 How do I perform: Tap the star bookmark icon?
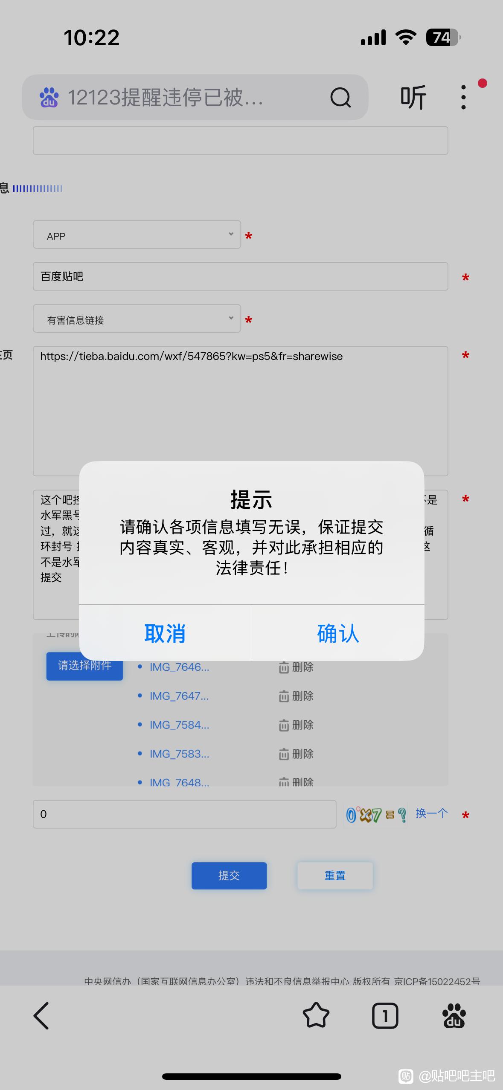tap(316, 1016)
